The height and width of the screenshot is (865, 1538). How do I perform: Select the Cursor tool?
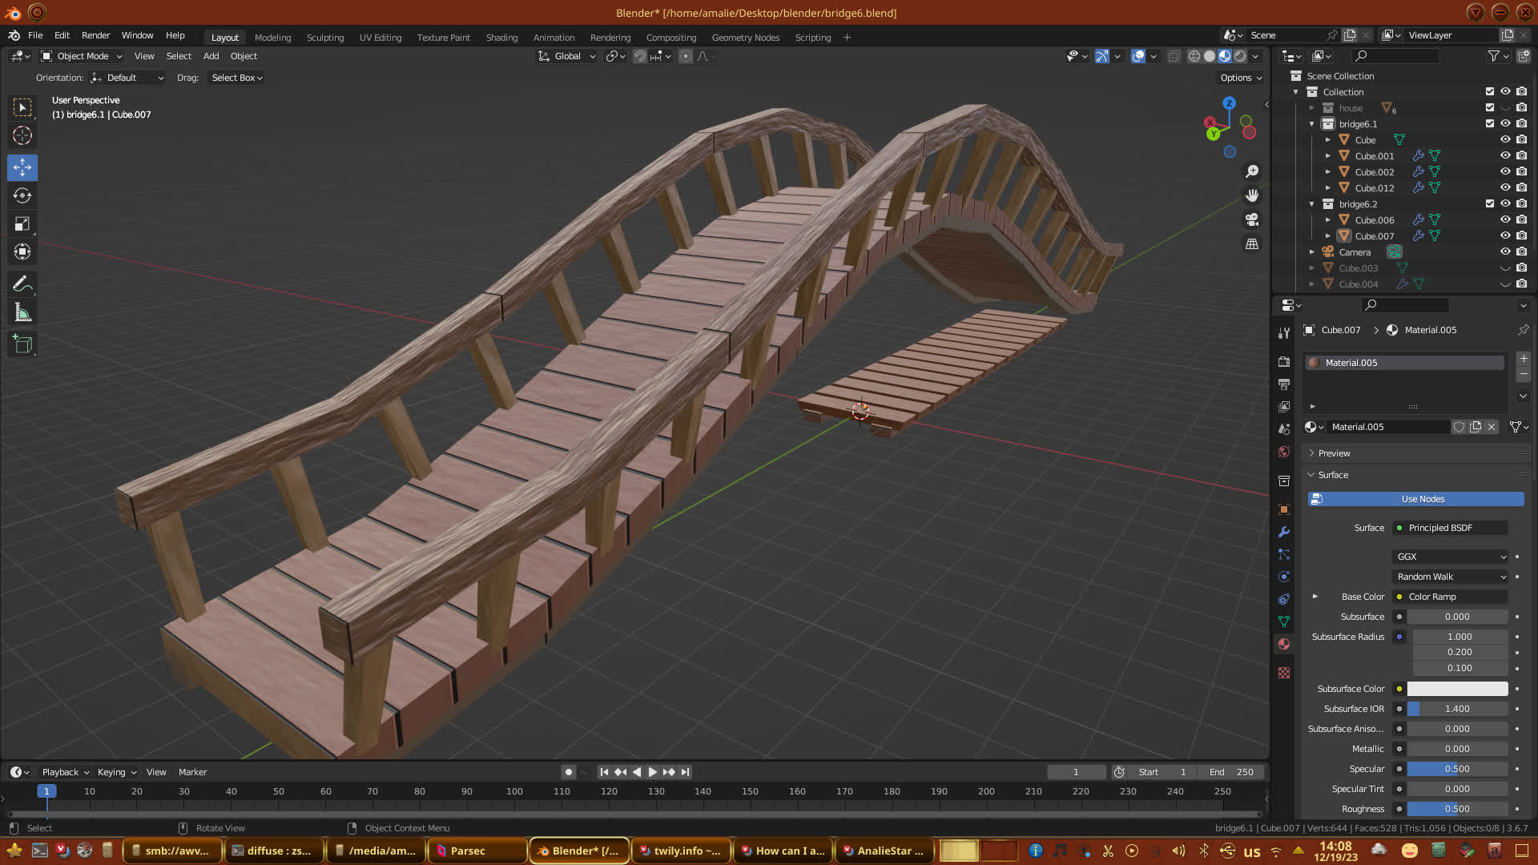coord(22,135)
